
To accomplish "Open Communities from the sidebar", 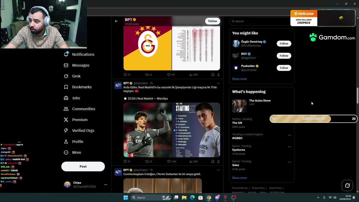I will point(79,109).
